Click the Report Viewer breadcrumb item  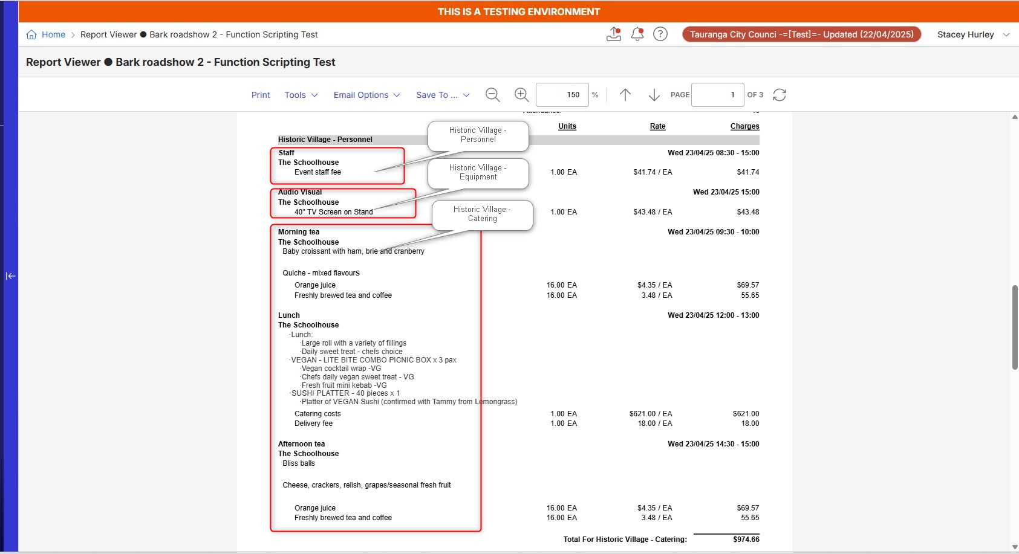pos(109,34)
